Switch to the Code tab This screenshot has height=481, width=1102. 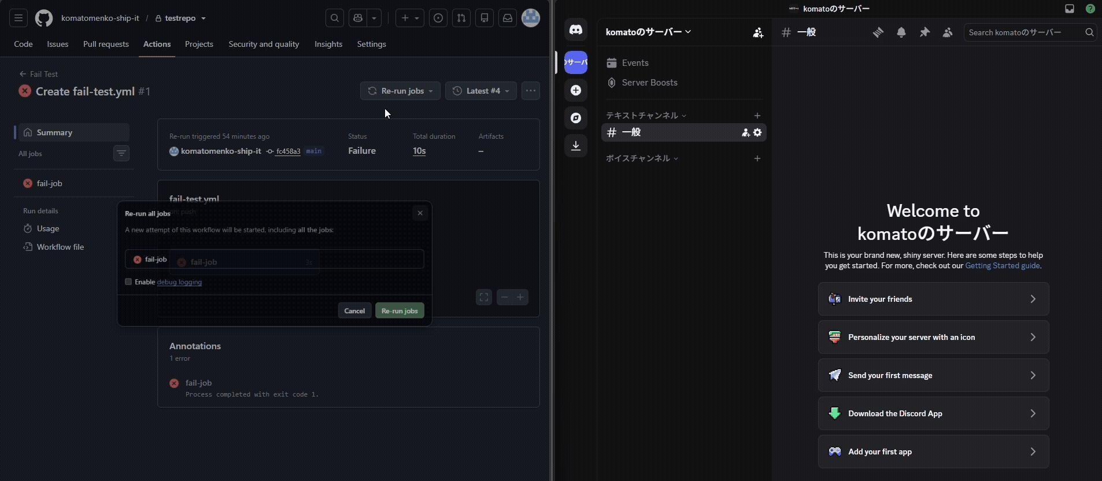(x=23, y=44)
